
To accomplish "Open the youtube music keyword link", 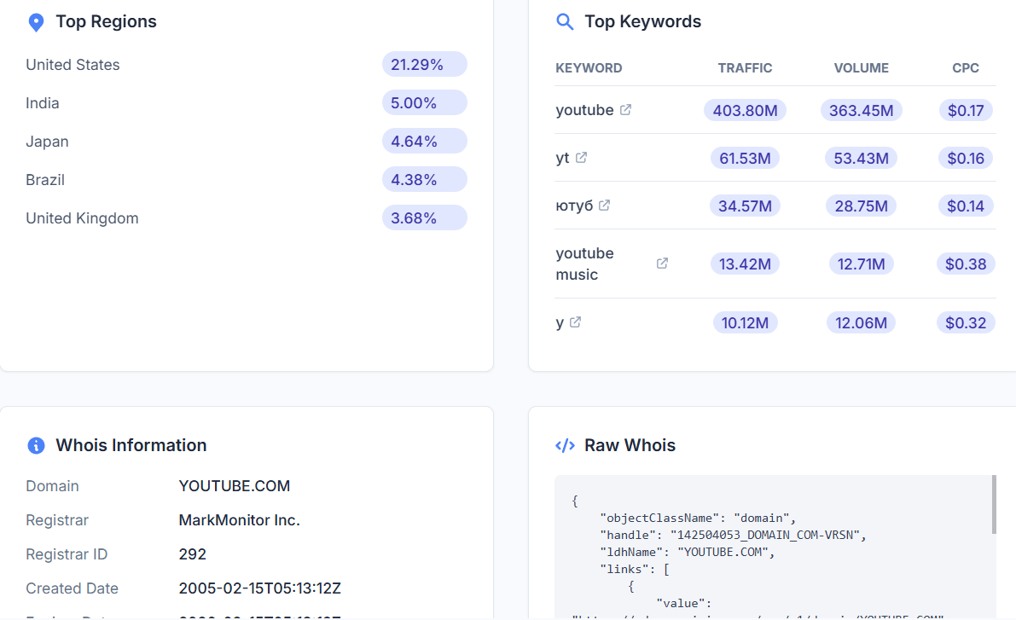I will point(584,264).
